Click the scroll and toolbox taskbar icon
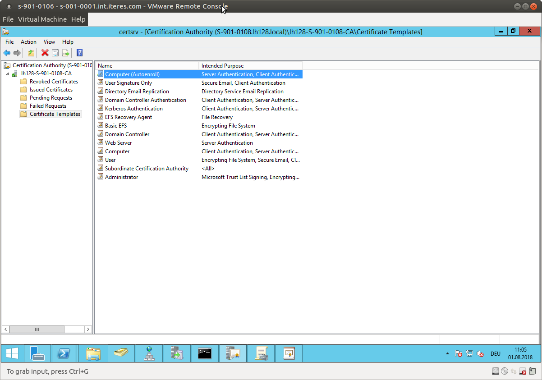 coord(261,353)
